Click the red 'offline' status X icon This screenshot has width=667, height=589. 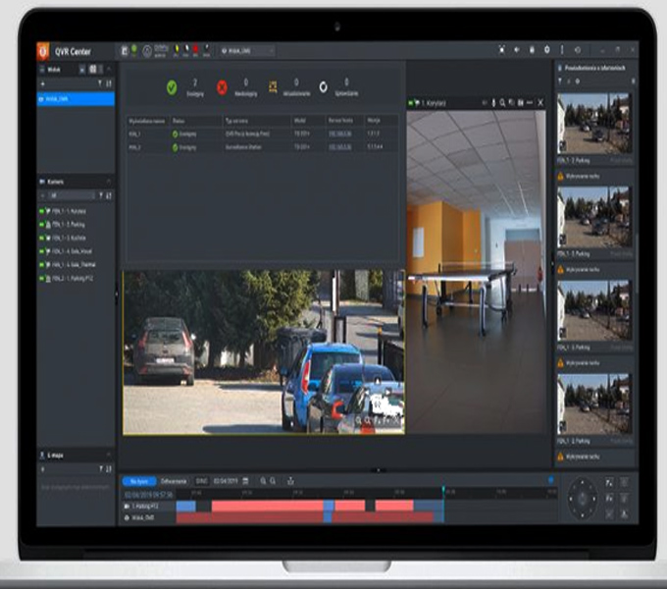[x=222, y=87]
